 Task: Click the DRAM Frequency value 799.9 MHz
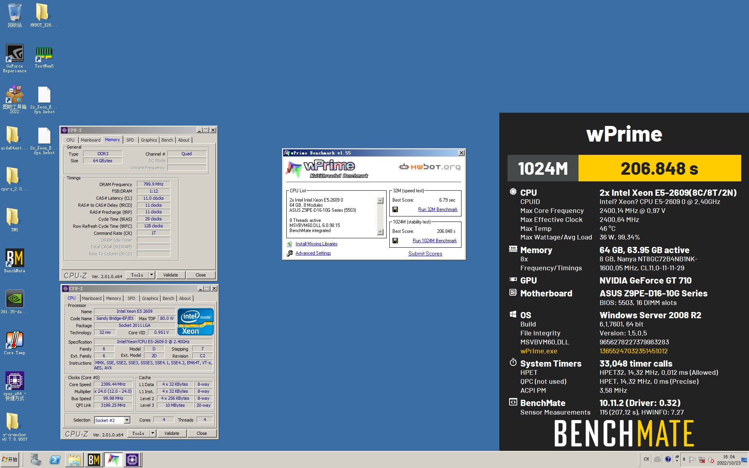coord(153,184)
